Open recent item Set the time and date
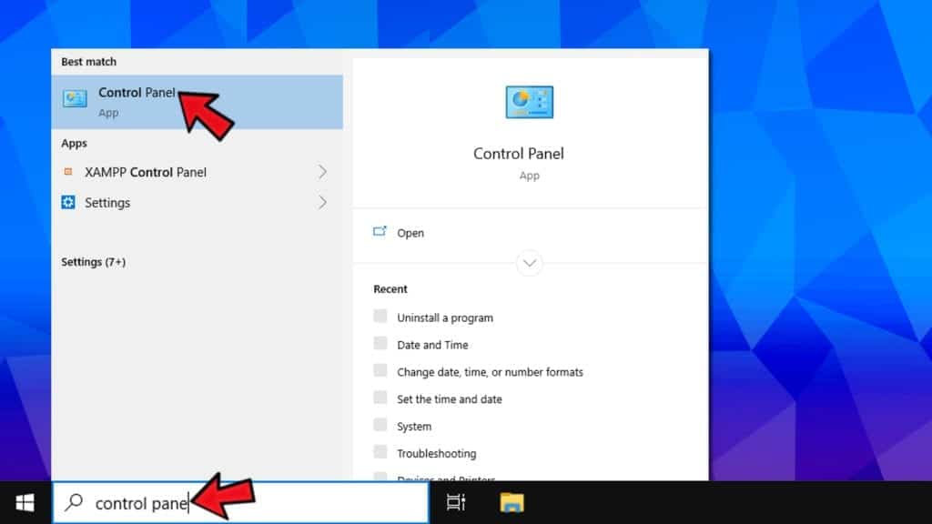 point(450,399)
